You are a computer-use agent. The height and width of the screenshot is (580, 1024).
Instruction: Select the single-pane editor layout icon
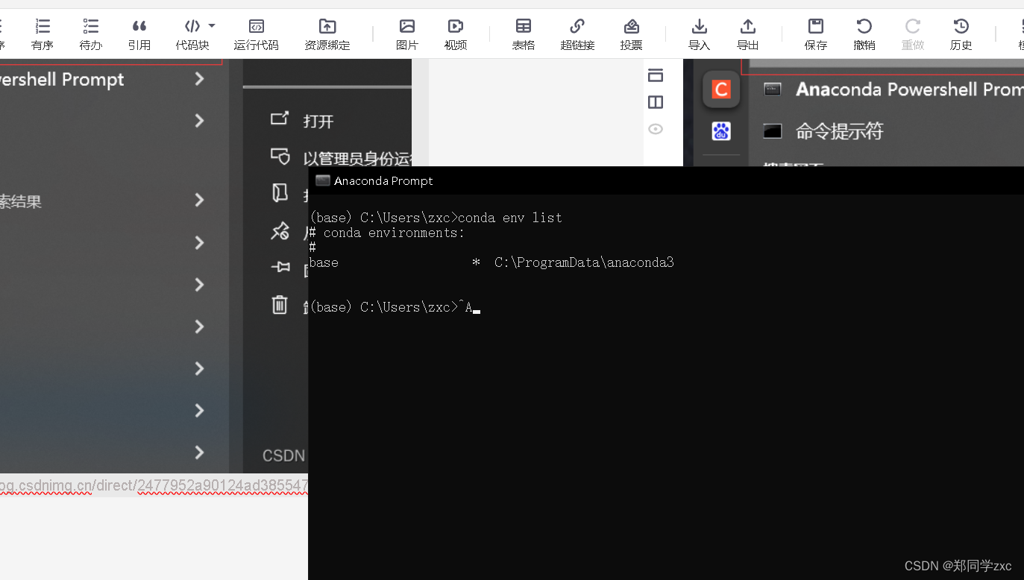pos(656,75)
